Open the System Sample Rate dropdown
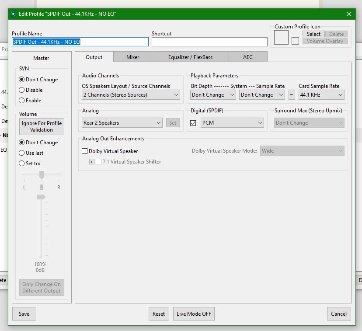Image resolution: width=362 pixels, height=331 pixels. [262, 95]
